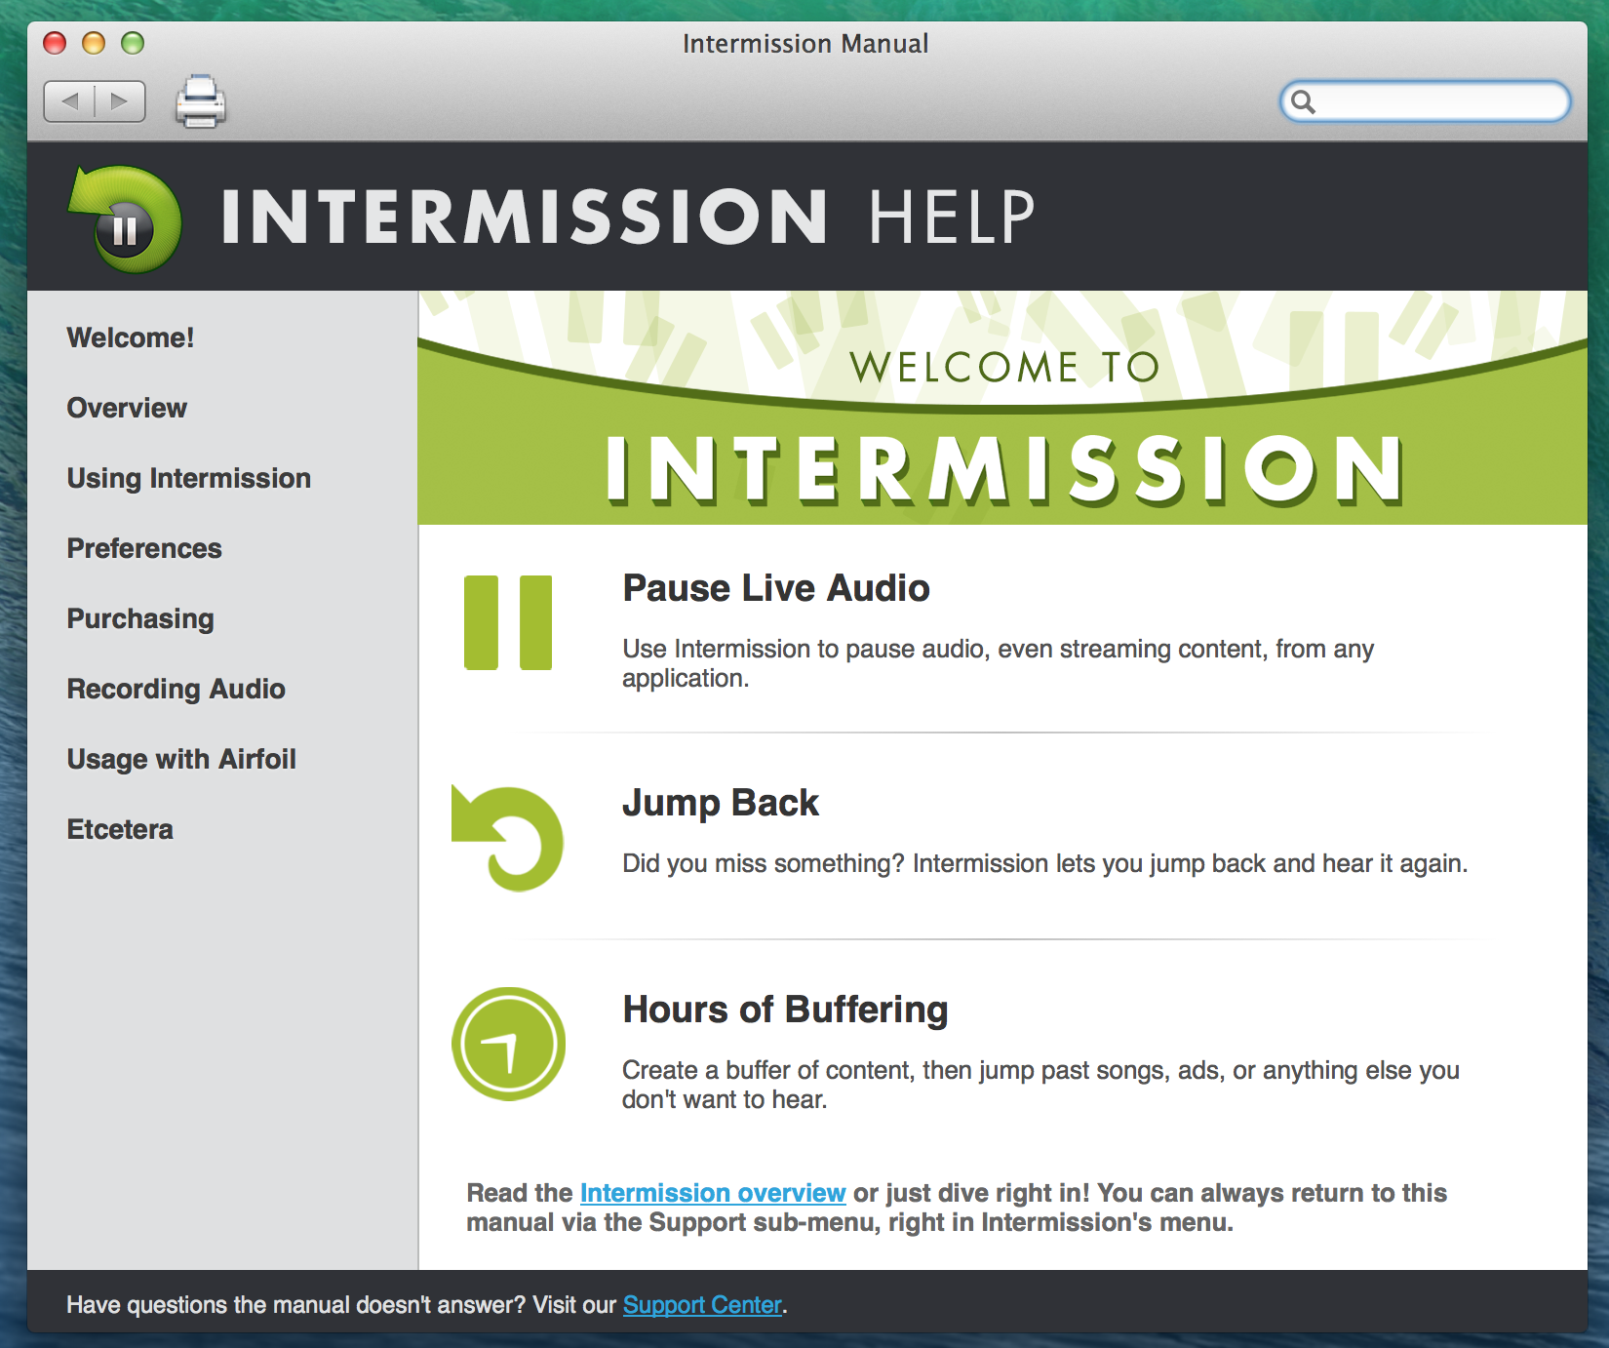Close the Intermission Manual window
This screenshot has width=1609, height=1348.
pyautogui.click(x=55, y=43)
